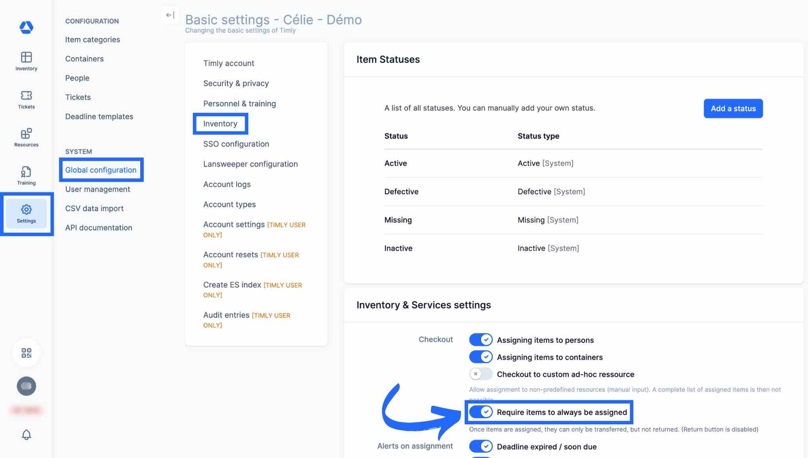Toggle Deadline expired / soon due alert

481,447
